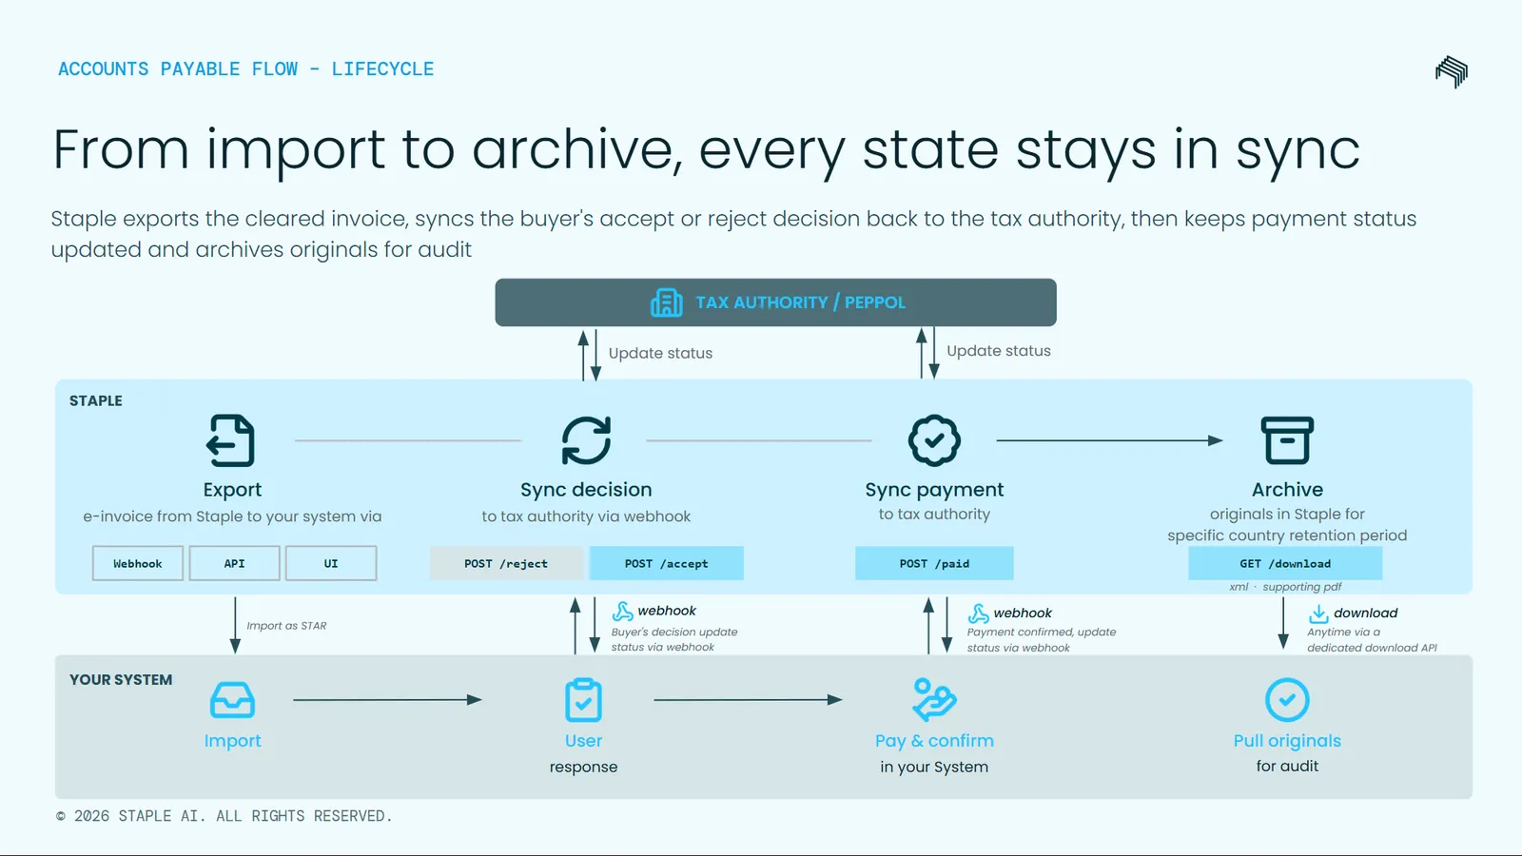Click the download arrow icon
The image size is (1522, 856).
1318,613
